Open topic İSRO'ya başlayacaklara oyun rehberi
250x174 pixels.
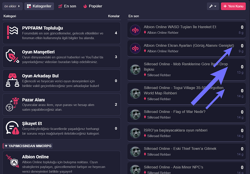(175, 130)
